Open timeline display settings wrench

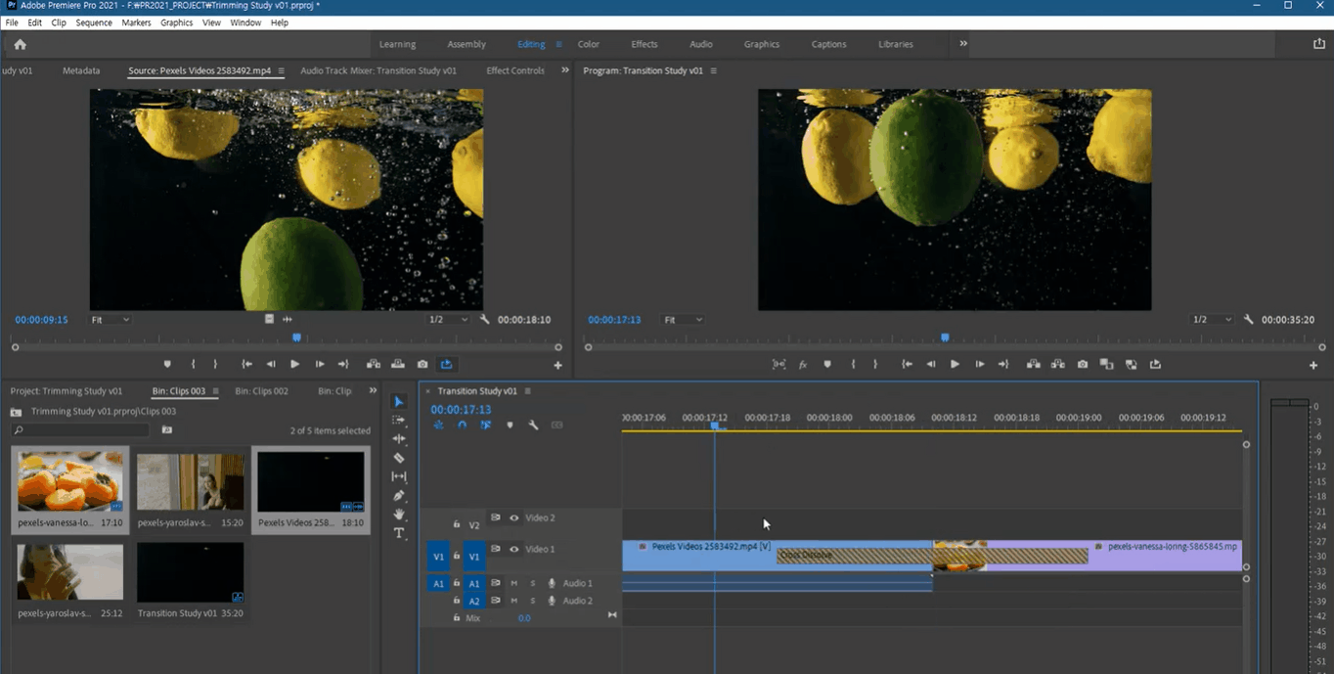click(x=533, y=426)
